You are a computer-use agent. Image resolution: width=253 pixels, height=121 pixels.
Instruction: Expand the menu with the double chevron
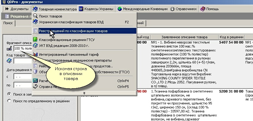pos(84,93)
